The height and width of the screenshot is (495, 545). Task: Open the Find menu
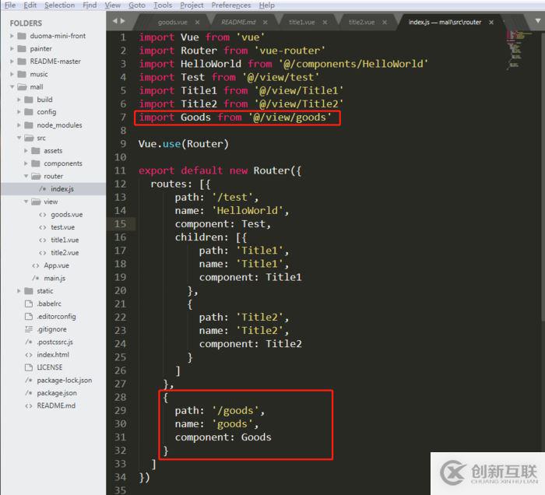click(90, 5)
